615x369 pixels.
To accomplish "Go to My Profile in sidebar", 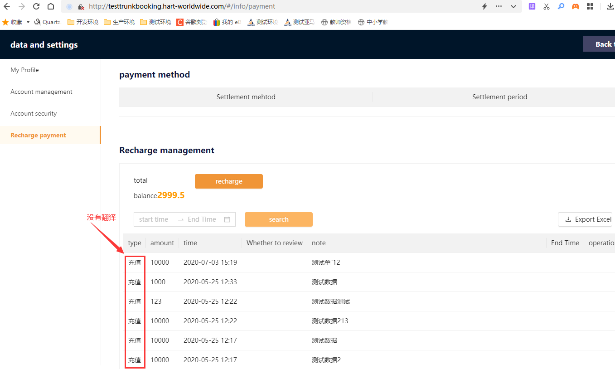I will click(24, 70).
